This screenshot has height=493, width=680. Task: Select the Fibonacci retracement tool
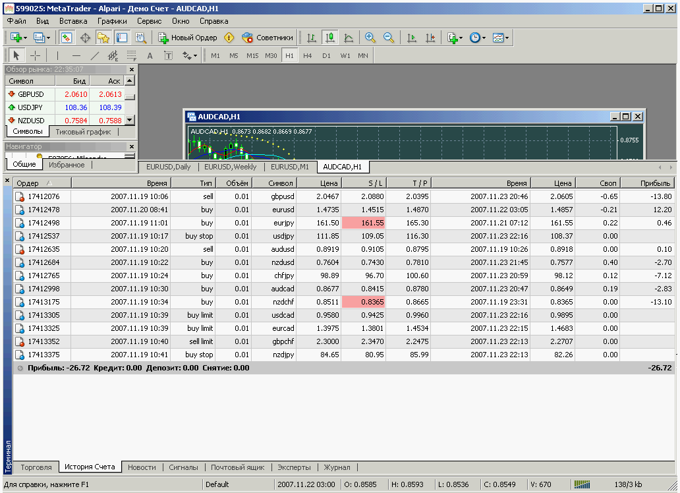132,55
